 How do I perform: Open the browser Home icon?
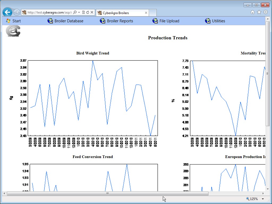tap(253, 12)
